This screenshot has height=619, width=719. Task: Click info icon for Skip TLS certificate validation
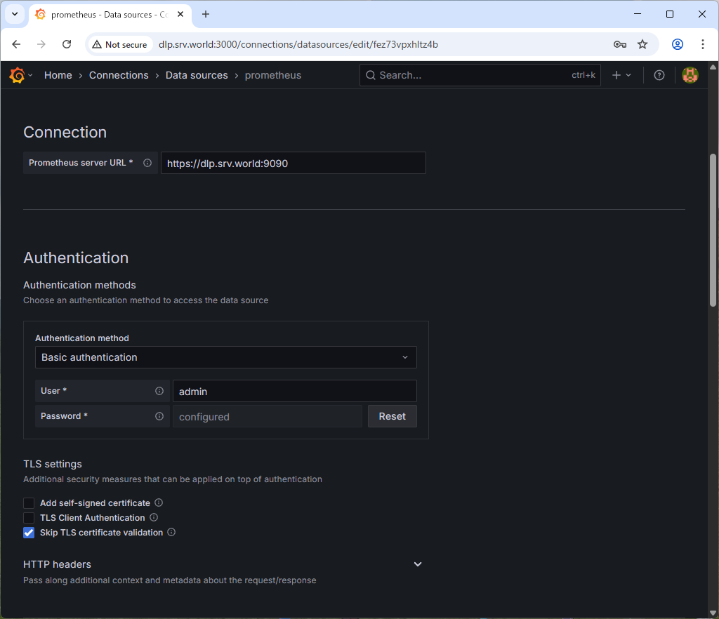(171, 533)
